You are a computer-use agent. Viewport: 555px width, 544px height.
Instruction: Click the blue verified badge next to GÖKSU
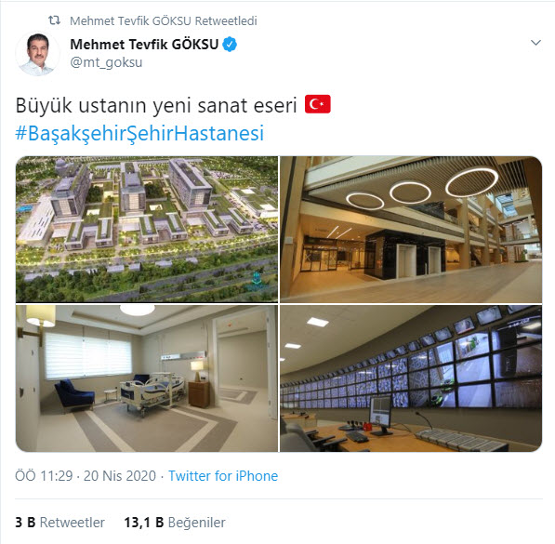(x=230, y=45)
